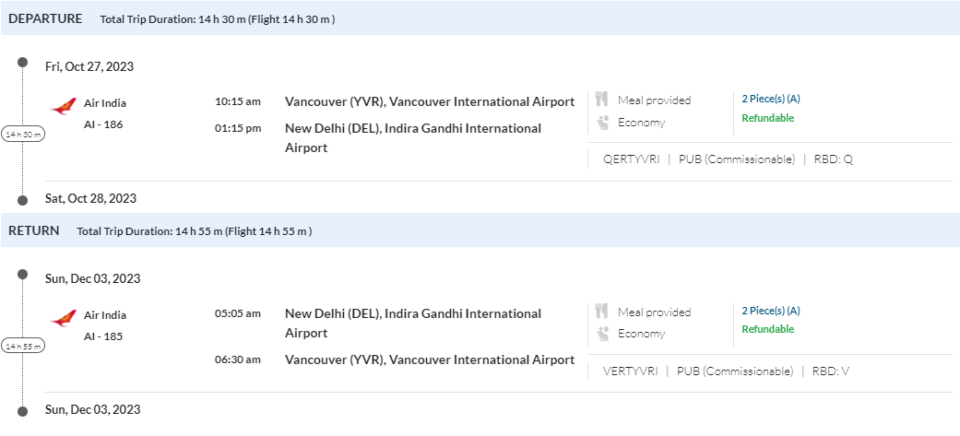Click the Refundable label on the return flight

767,330
